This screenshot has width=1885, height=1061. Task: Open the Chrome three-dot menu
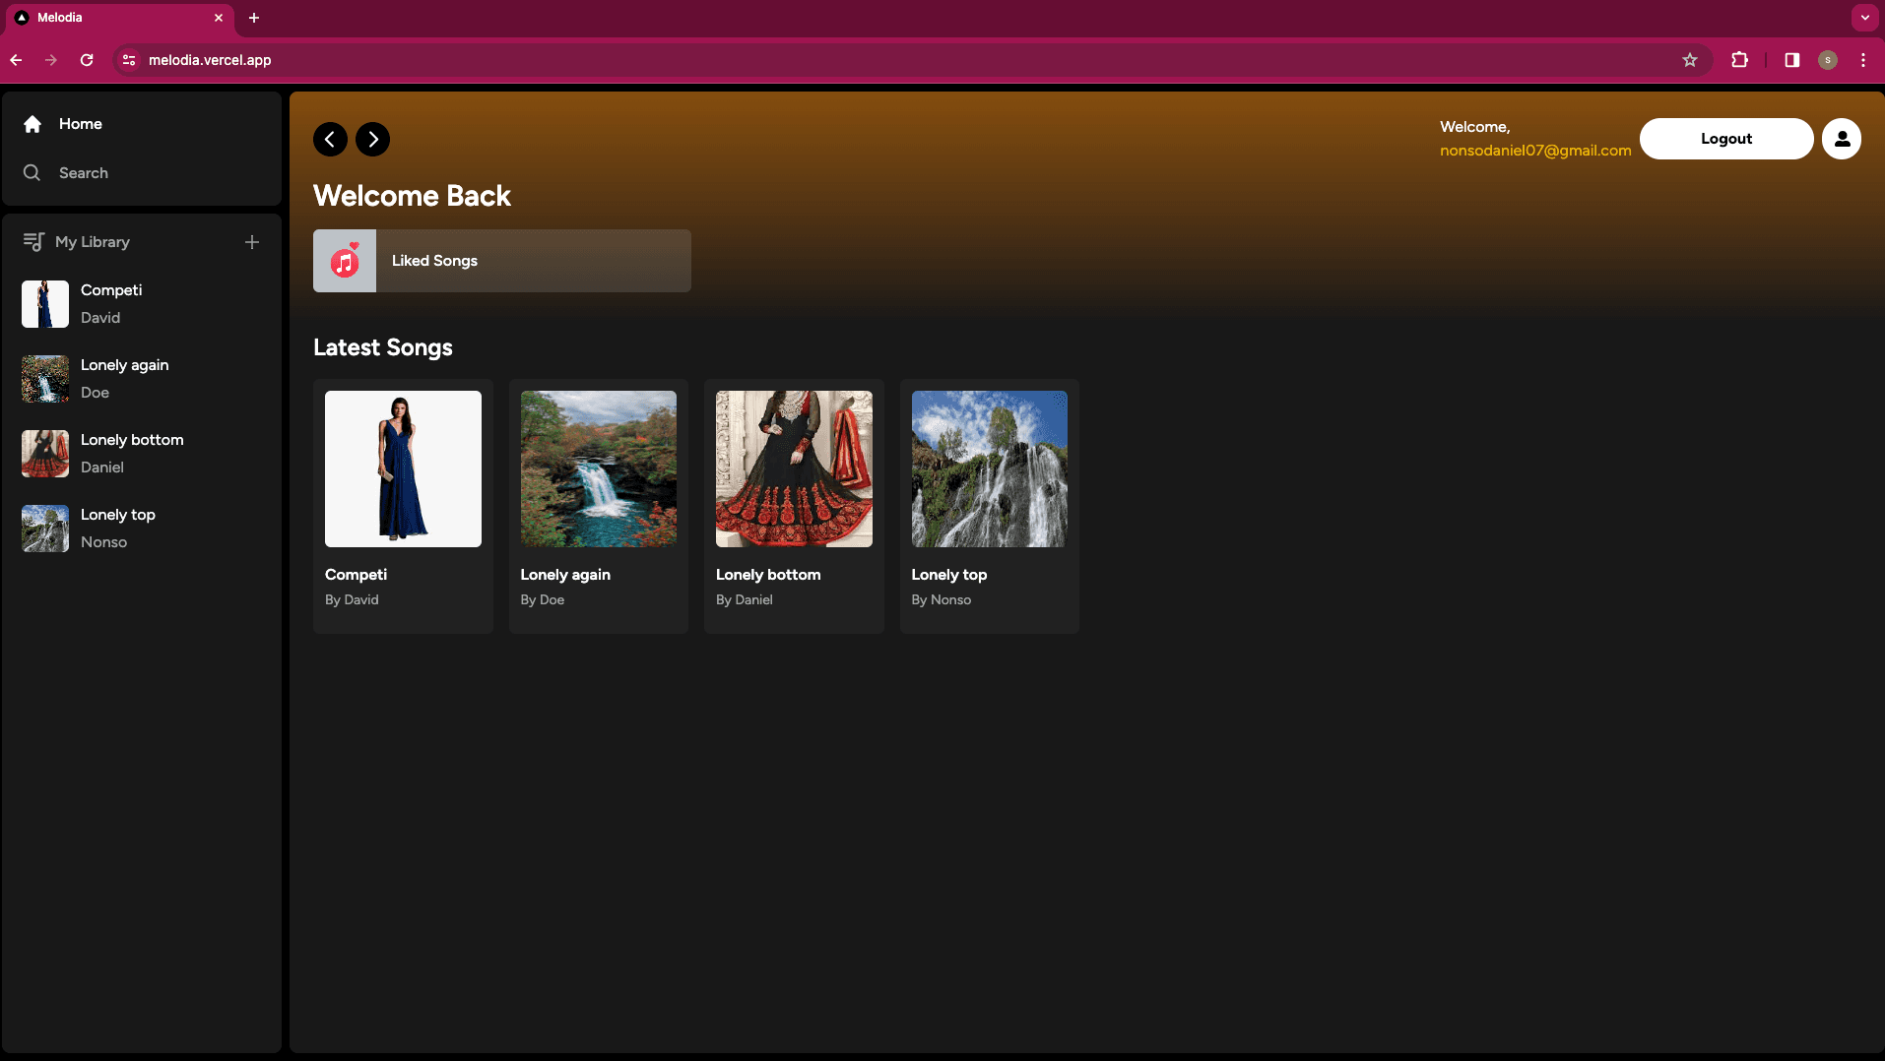click(x=1863, y=60)
